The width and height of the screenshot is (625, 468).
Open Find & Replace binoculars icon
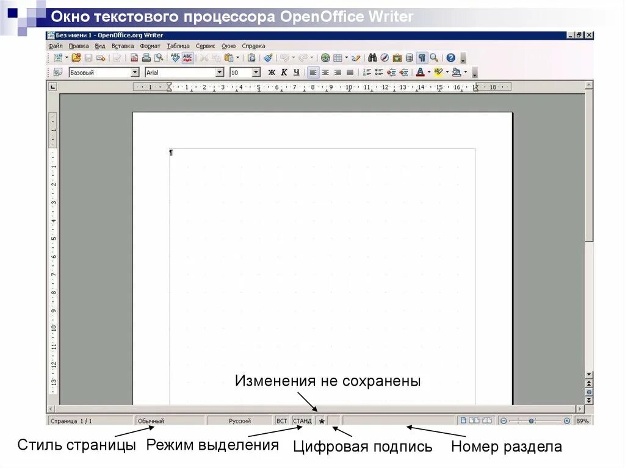pos(373,58)
